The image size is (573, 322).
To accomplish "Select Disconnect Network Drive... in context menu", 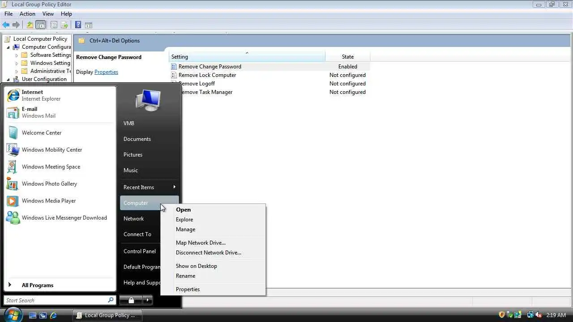I will tap(213, 253).
